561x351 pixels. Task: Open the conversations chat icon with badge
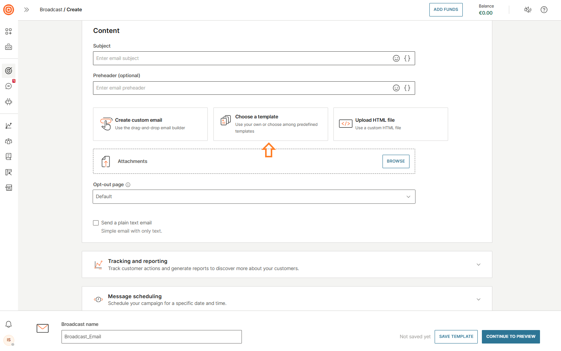(9, 86)
